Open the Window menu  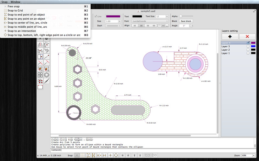(x=16, y=2)
